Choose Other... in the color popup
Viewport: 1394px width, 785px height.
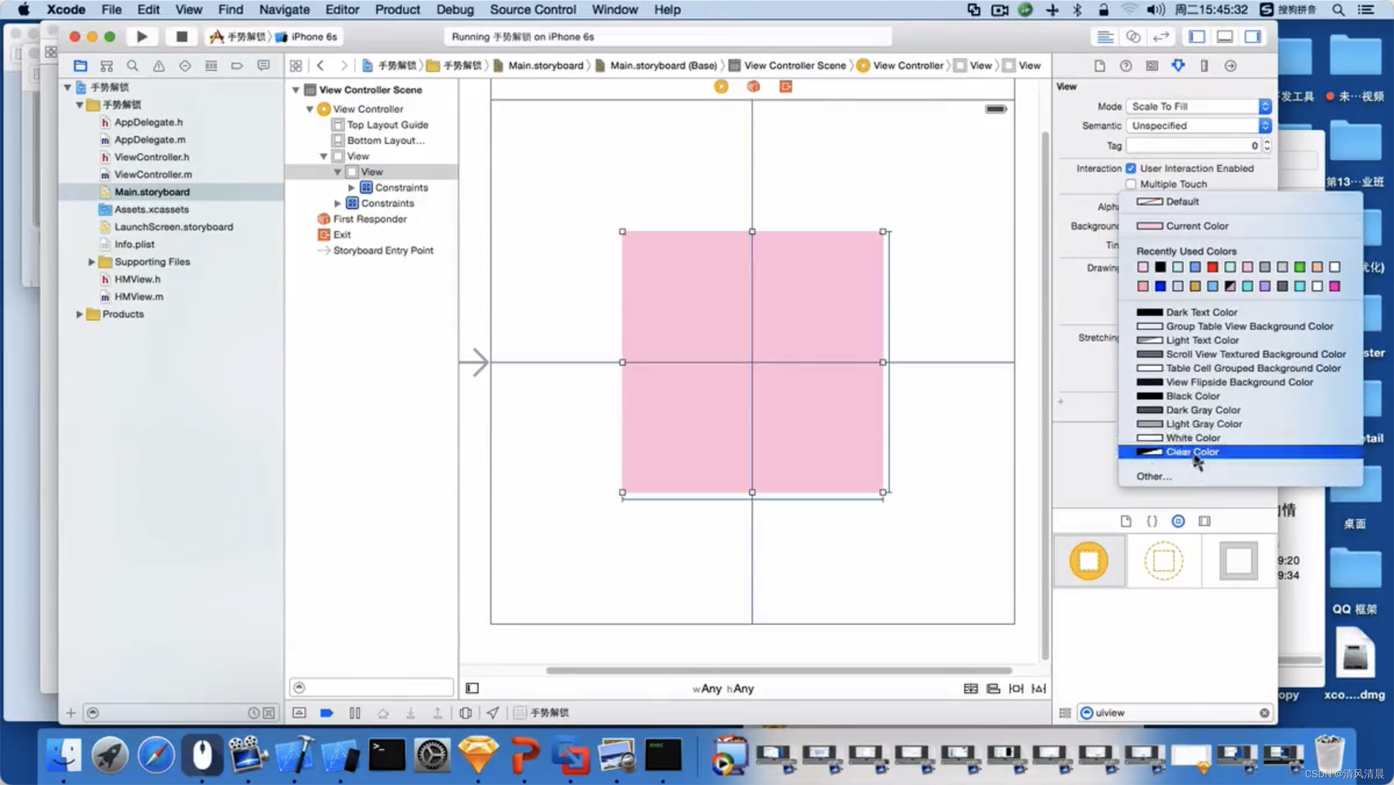(x=1241, y=476)
